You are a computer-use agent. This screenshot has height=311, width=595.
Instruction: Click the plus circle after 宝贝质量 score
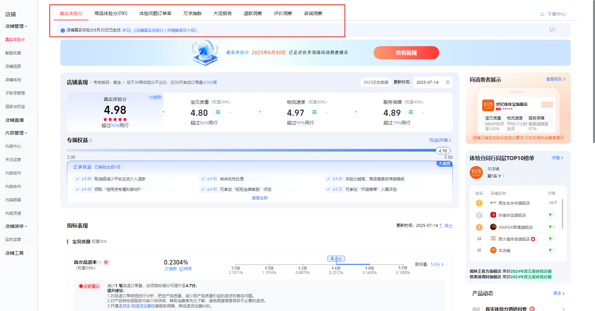pos(260,112)
